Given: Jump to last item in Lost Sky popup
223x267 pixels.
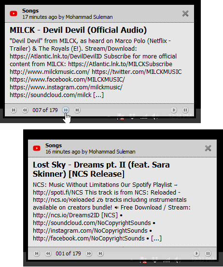Looking at the screenshot, I should [100, 253].
